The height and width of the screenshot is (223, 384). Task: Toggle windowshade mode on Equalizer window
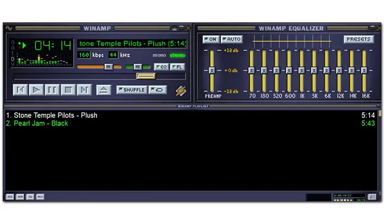click(x=372, y=28)
